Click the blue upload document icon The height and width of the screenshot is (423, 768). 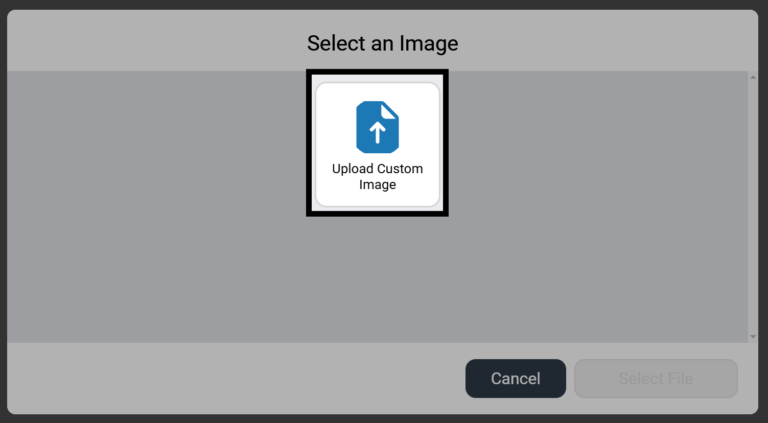coord(377,127)
